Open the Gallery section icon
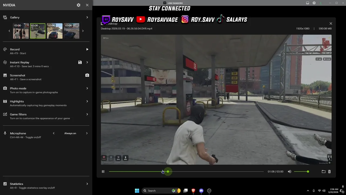The width and height of the screenshot is (346, 195). coord(5,17)
